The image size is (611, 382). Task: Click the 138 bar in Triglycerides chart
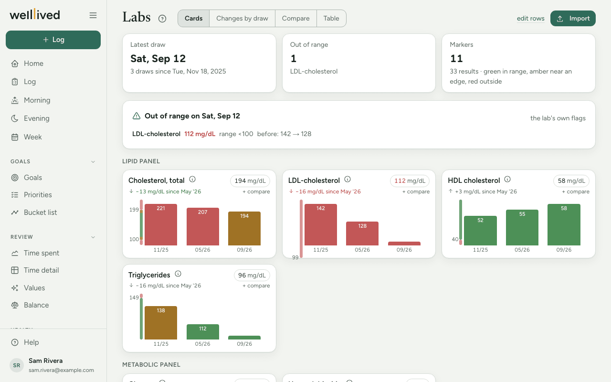click(x=161, y=323)
